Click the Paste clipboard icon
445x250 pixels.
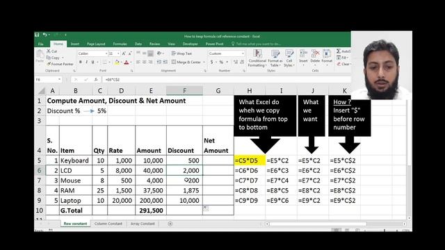click(x=40, y=54)
